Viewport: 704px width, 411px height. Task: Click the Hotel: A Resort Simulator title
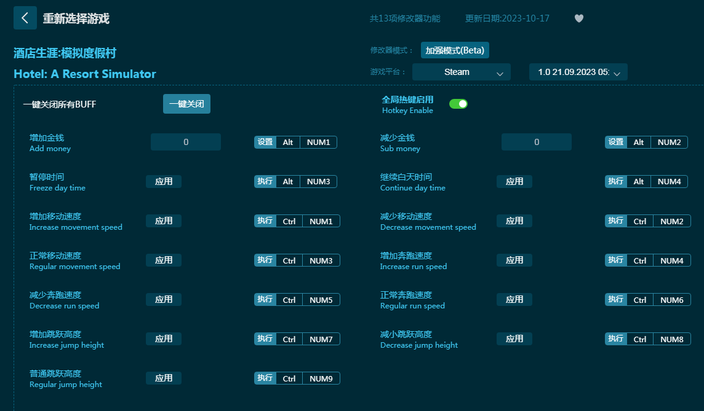(x=85, y=74)
